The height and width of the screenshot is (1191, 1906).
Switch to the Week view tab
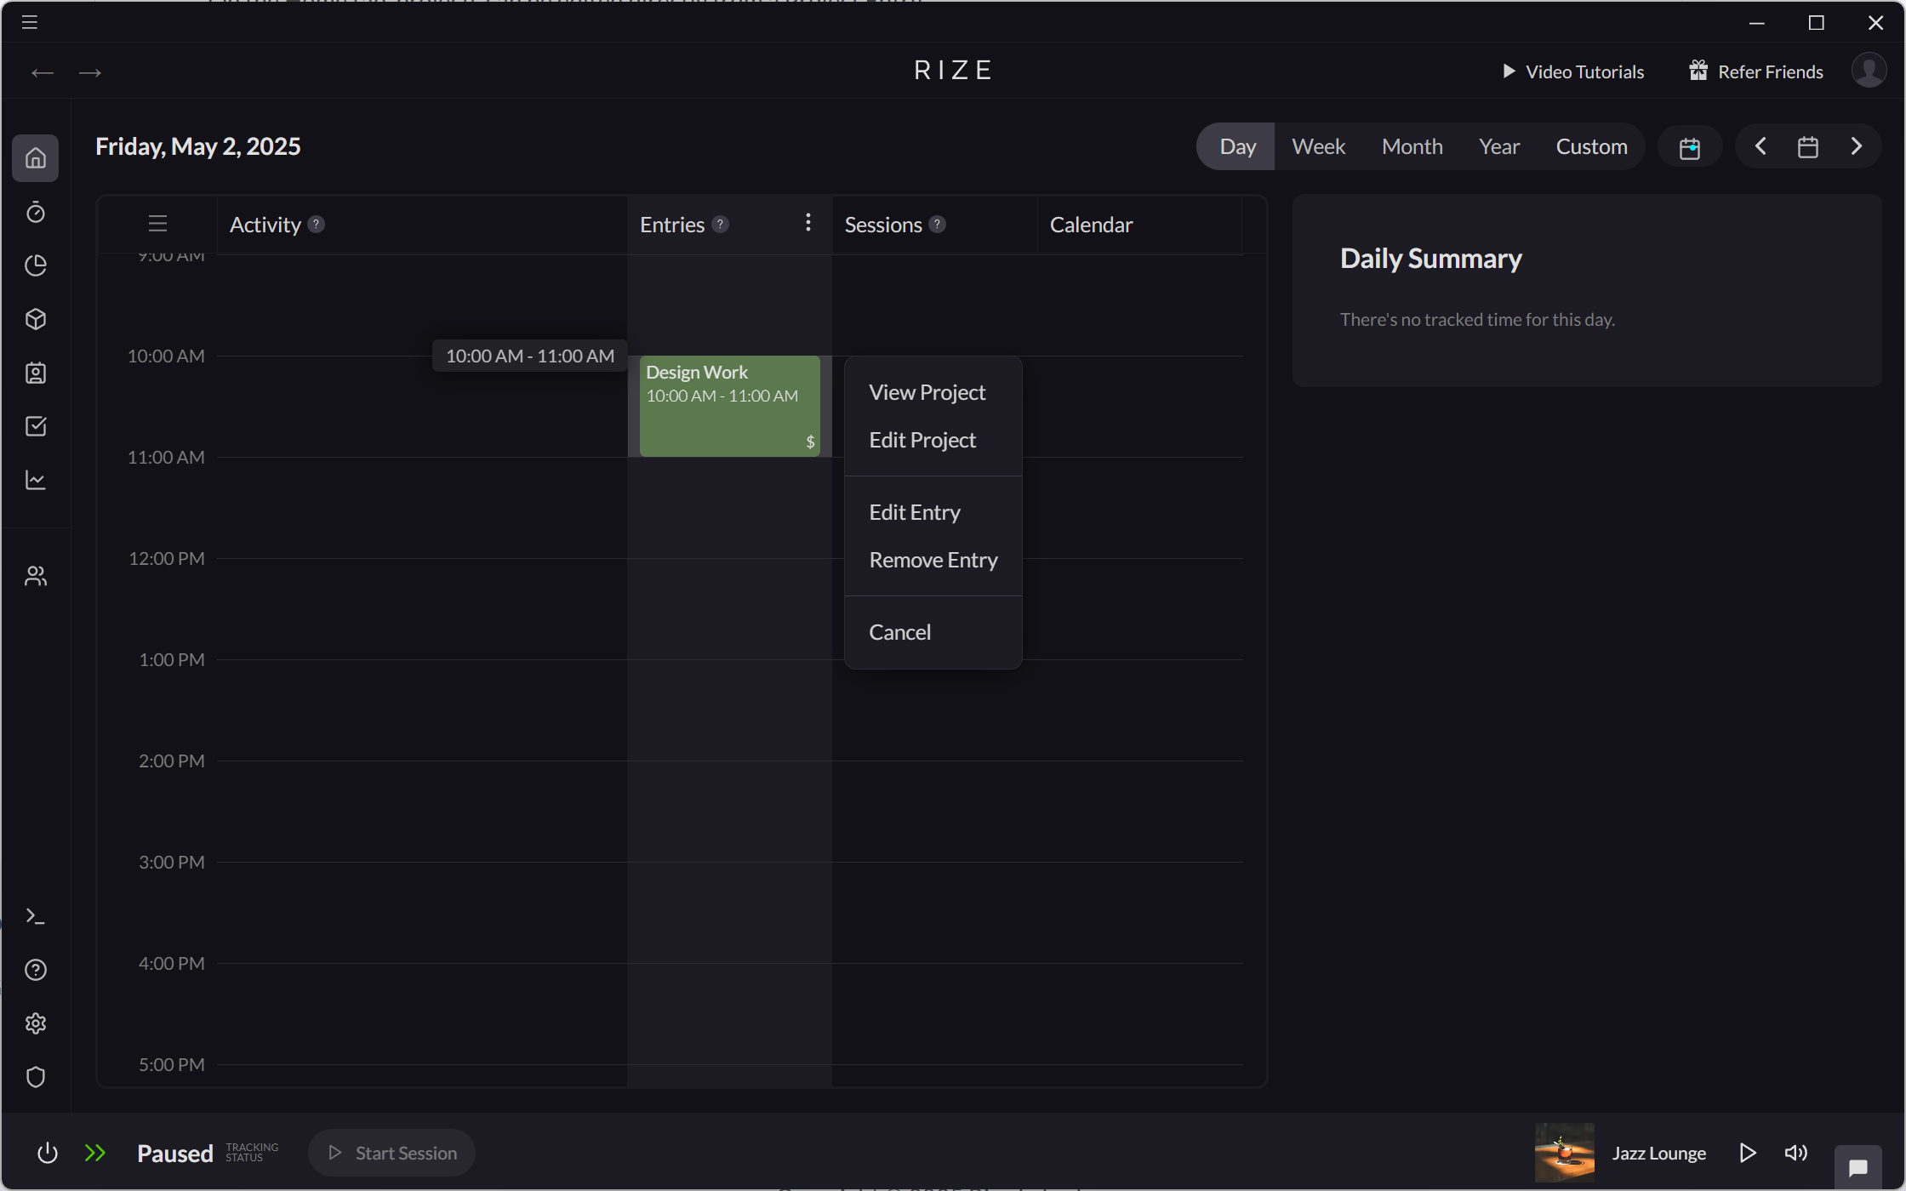tap(1318, 145)
